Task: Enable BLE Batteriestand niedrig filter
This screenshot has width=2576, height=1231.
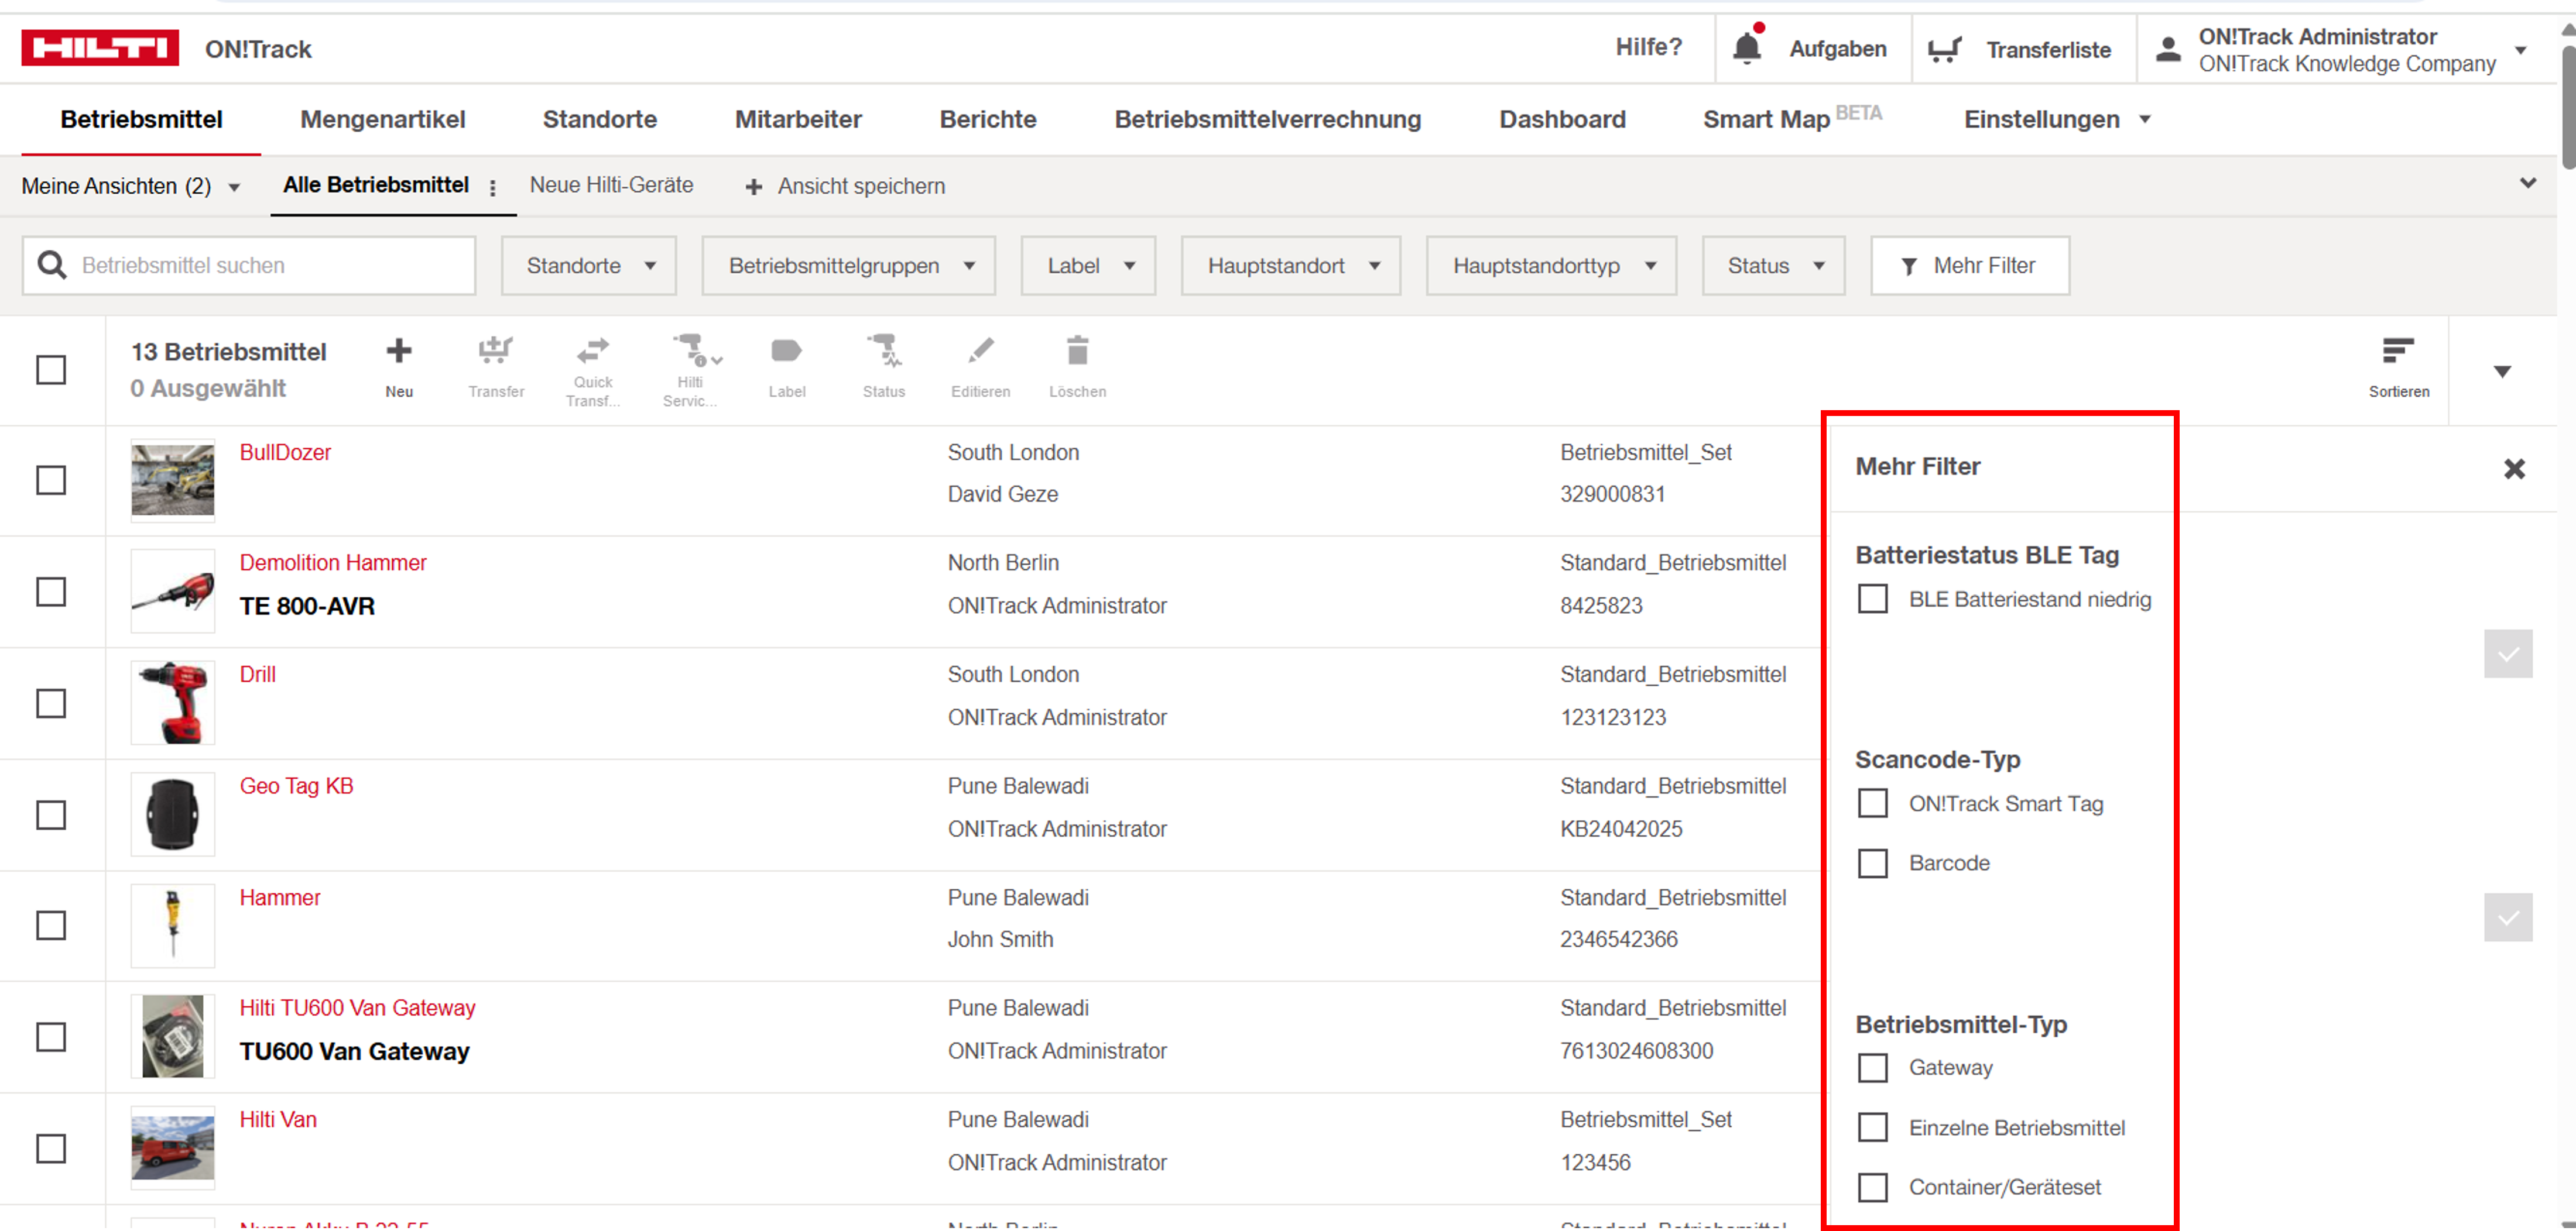Action: tap(1872, 599)
